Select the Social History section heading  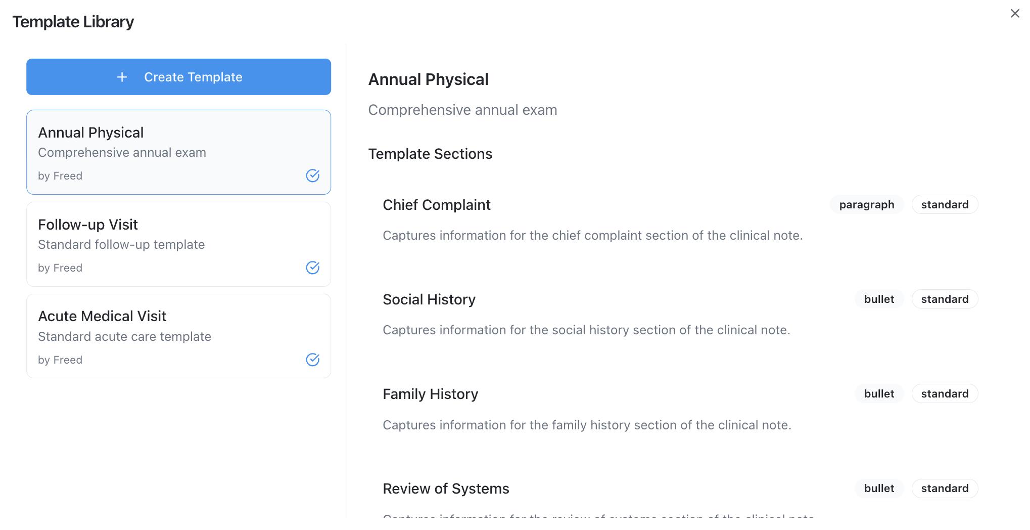pos(429,299)
